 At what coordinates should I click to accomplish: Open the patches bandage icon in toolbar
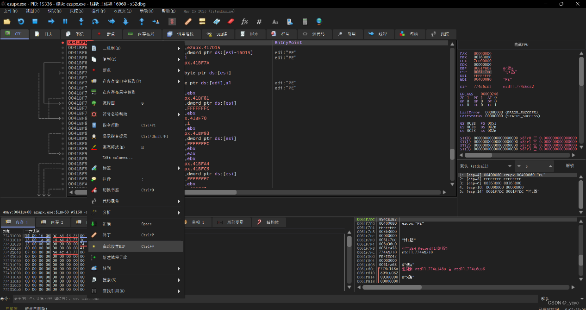(x=188, y=21)
